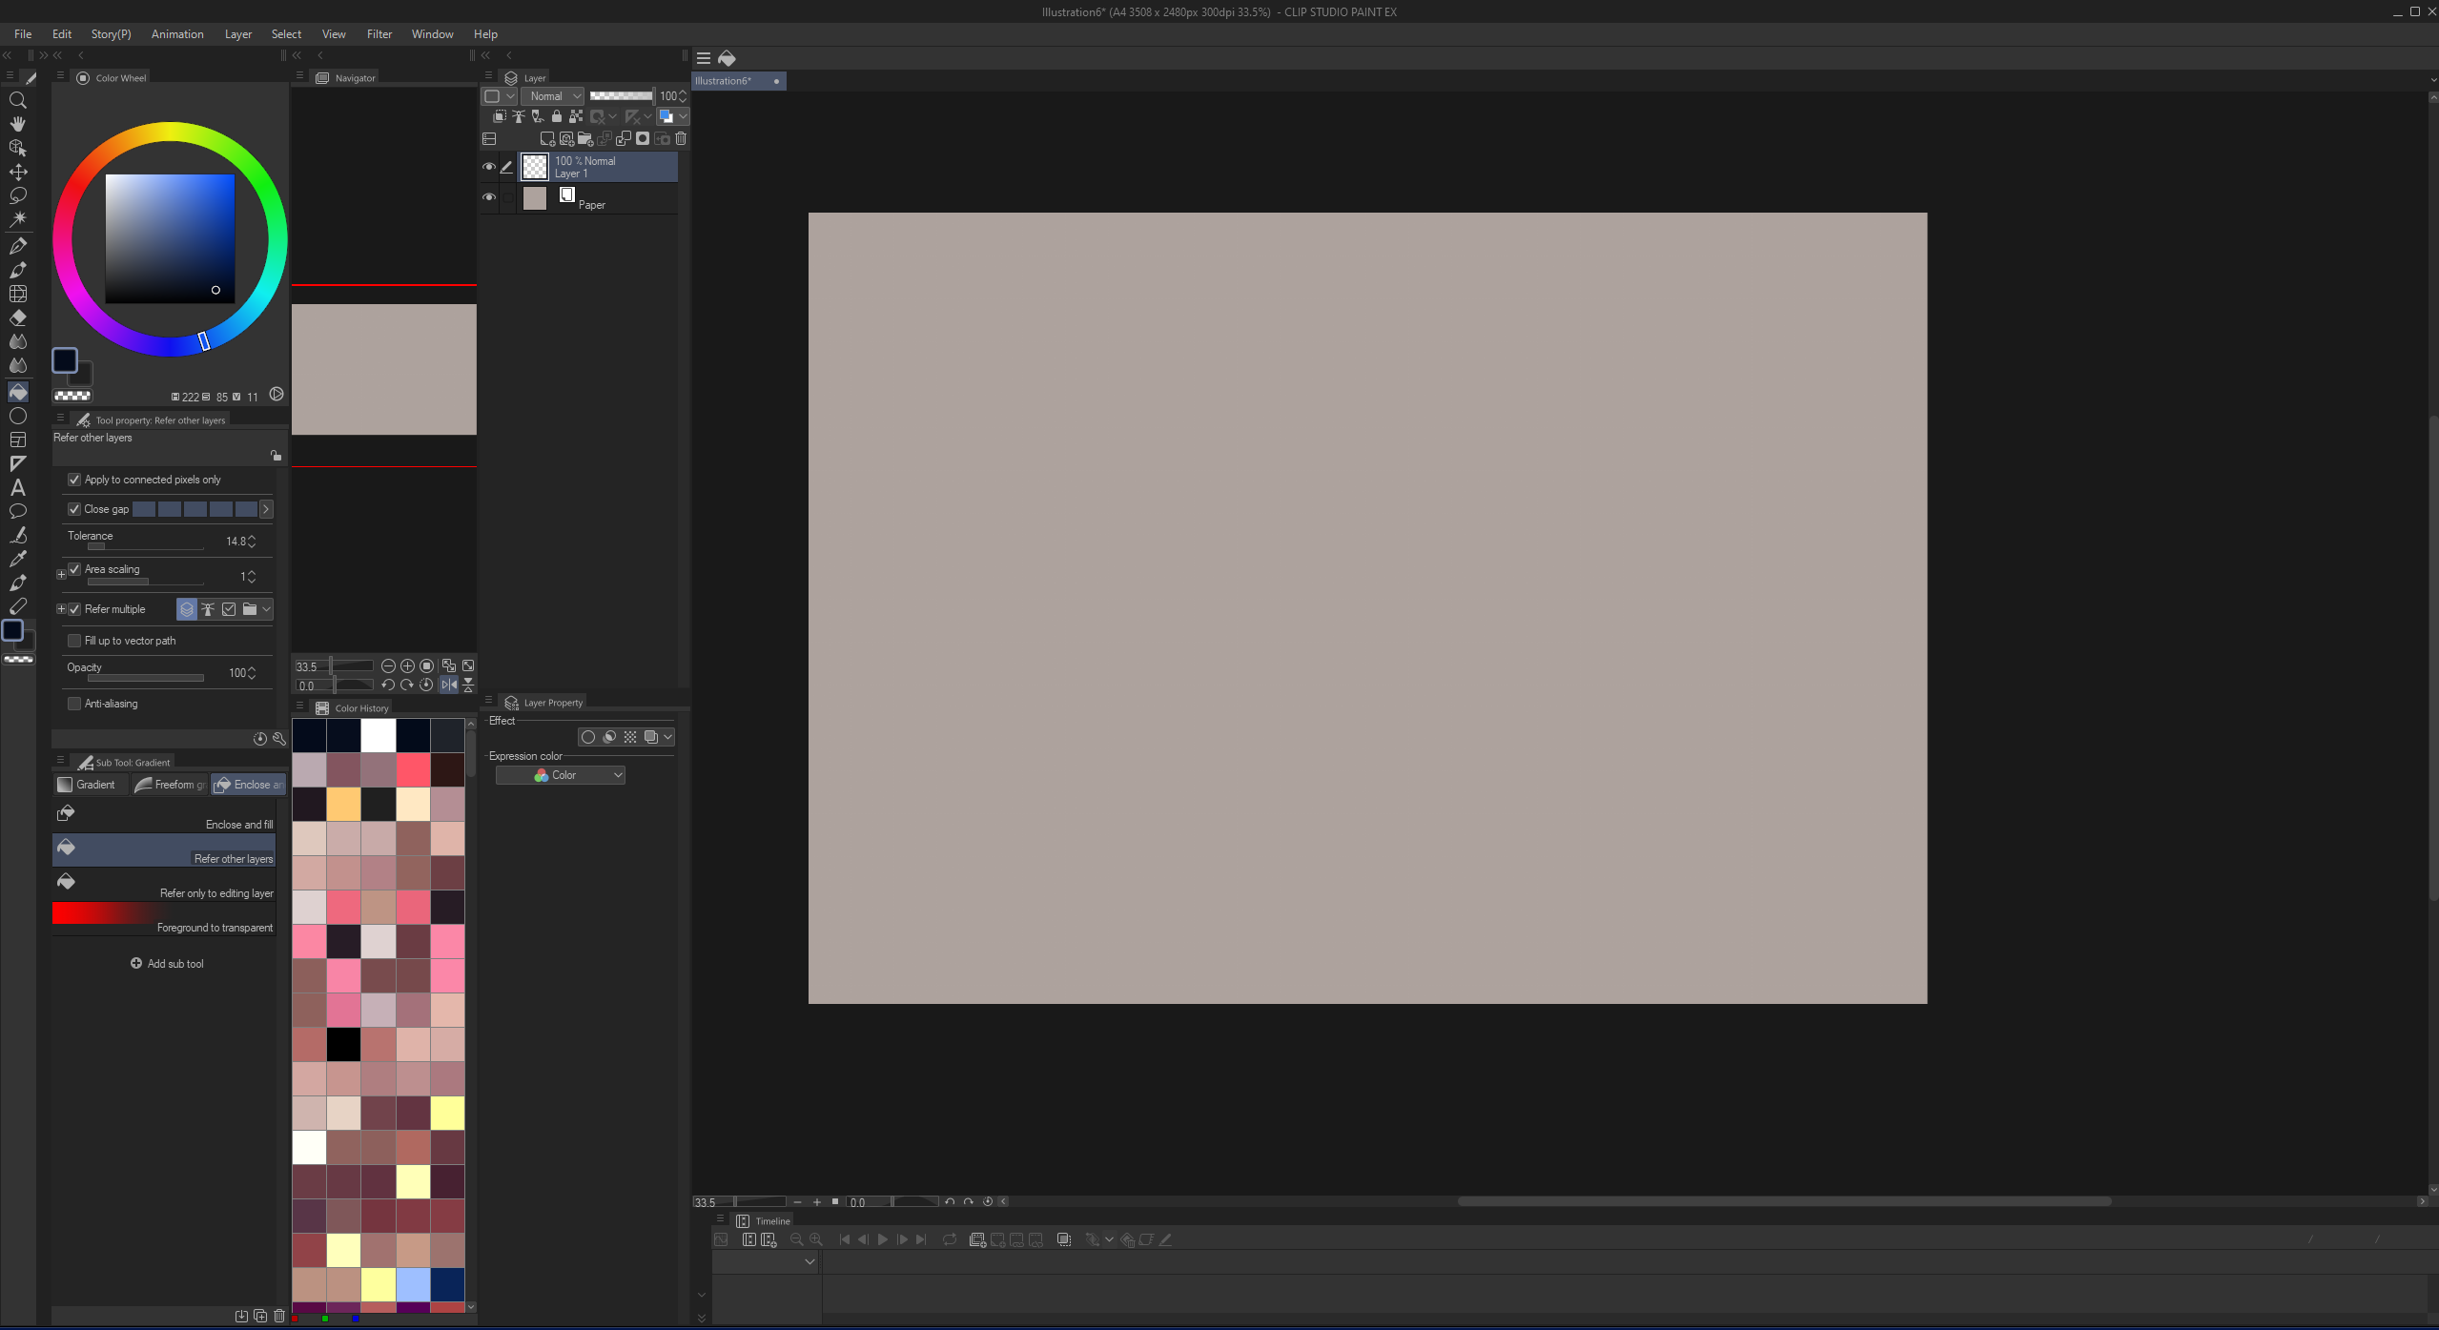Toggle the Close gap checkbox
Image resolution: width=2439 pixels, height=1330 pixels.
click(x=74, y=509)
